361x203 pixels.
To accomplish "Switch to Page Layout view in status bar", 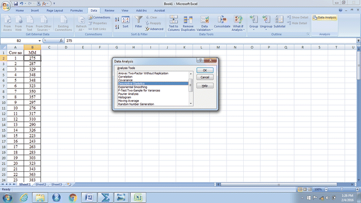I will 305,190.
